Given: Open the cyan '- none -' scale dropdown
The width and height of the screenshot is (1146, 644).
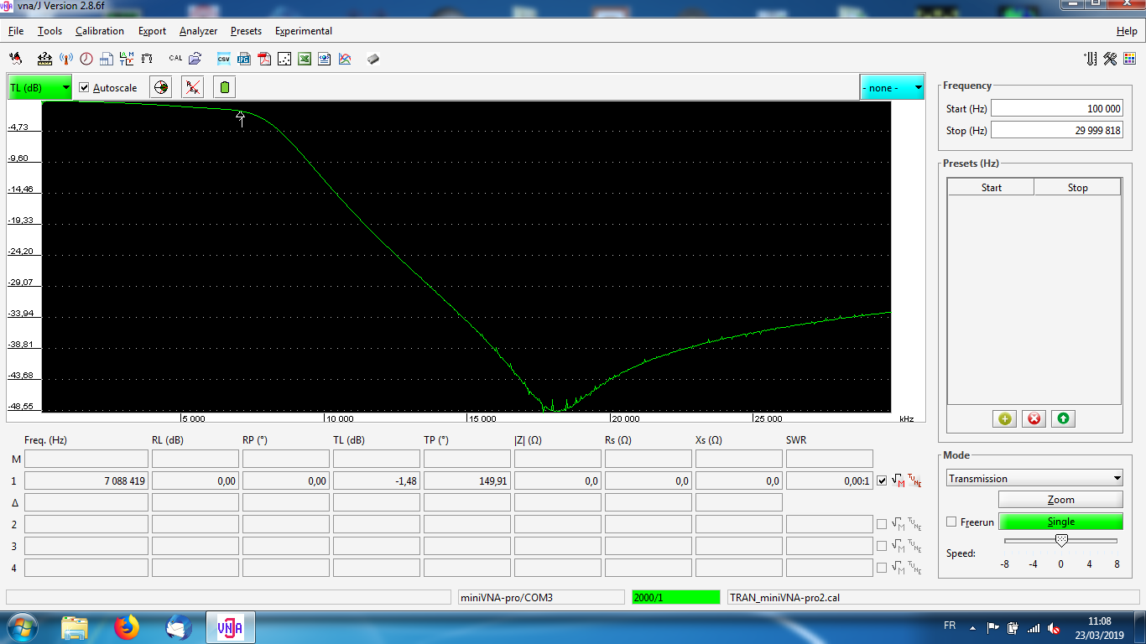Looking at the screenshot, I should [x=892, y=87].
